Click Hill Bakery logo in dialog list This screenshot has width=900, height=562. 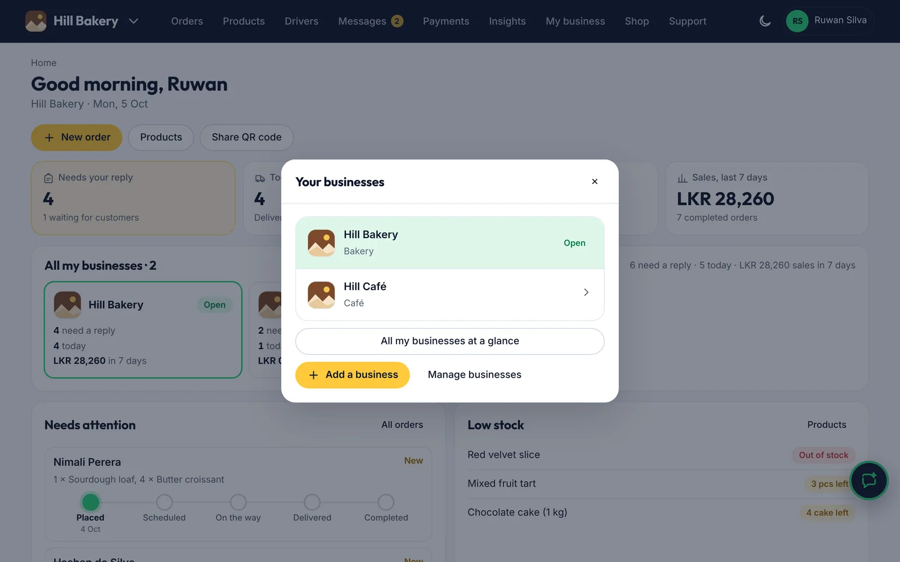pyautogui.click(x=321, y=243)
